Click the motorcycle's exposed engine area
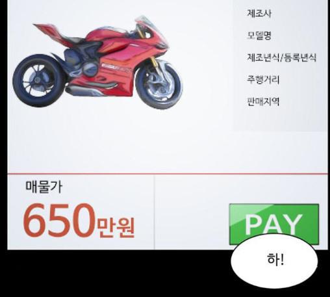330x297 pixels. (x=82, y=63)
